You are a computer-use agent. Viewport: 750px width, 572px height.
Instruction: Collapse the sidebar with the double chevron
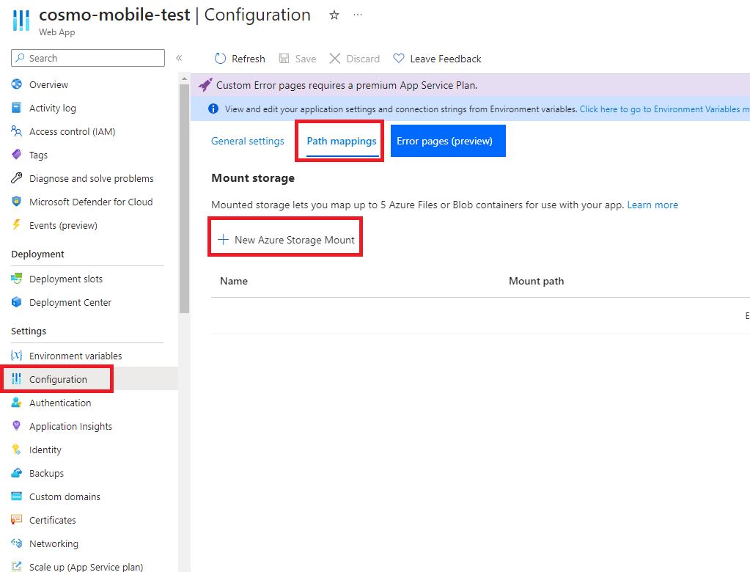click(x=179, y=58)
